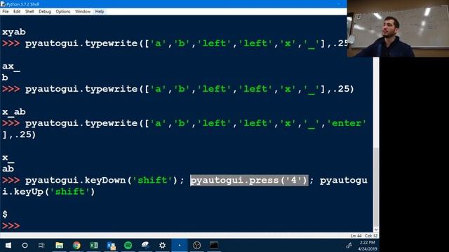Open the Options menu
This screenshot has width=449, height=252.
tap(63, 11)
